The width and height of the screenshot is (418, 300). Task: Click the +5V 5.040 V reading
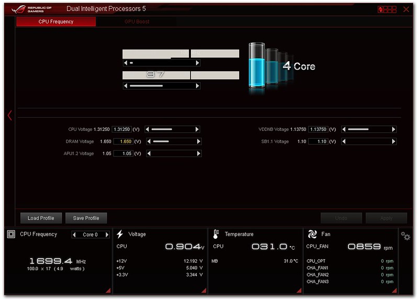click(x=160, y=268)
